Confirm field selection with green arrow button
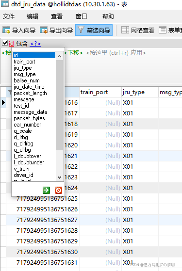Image resolution: width=182 pixels, height=271 pixels. point(47,191)
